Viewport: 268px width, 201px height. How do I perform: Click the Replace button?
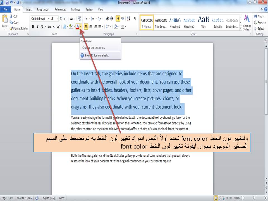[x=260, y=23]
